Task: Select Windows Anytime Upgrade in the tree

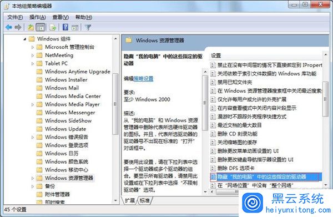Action: coord(78,72)
